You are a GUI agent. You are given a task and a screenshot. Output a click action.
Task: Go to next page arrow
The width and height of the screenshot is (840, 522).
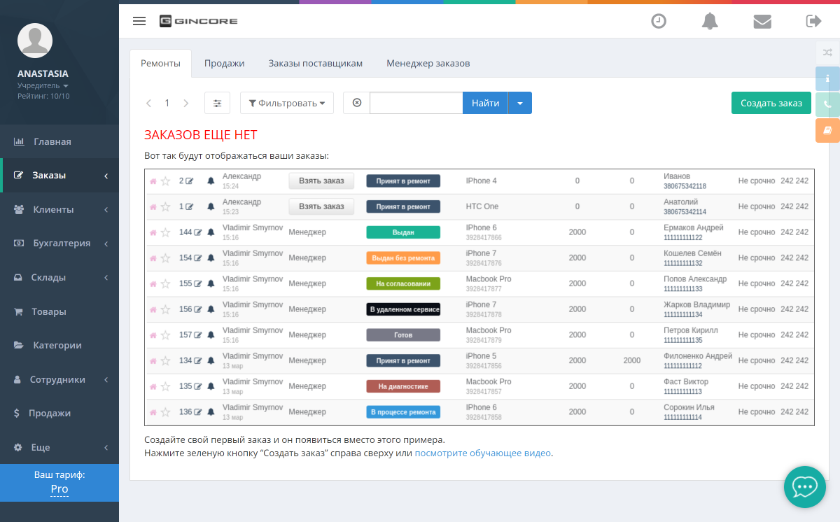[x=185, y=103]
